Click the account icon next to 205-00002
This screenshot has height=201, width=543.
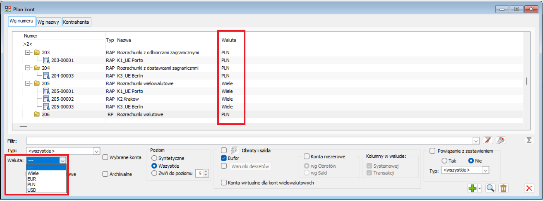pos(46,99)
